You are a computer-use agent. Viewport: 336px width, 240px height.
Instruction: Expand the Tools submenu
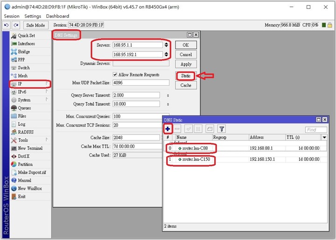[x=30, y=140]
